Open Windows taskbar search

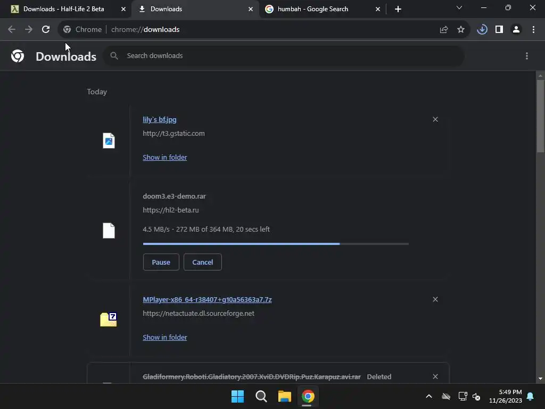coord(261,396)
